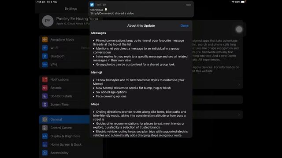282x158 pixels.
Task: Open the Wi-Fi settings row
Action: point(65,48)
